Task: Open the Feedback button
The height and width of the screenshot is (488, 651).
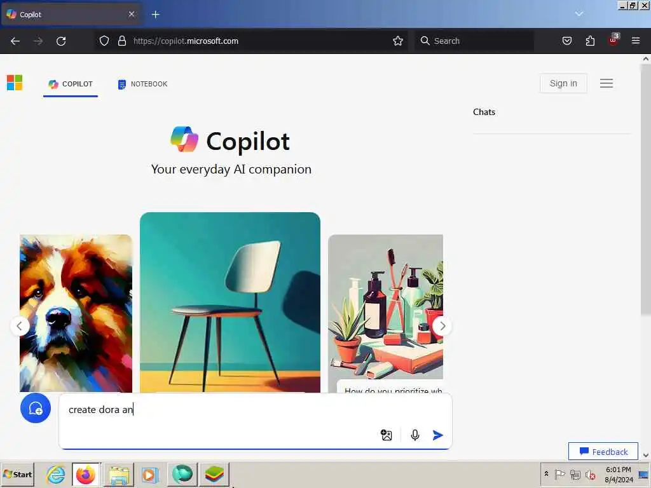Action: coord(603,452)
